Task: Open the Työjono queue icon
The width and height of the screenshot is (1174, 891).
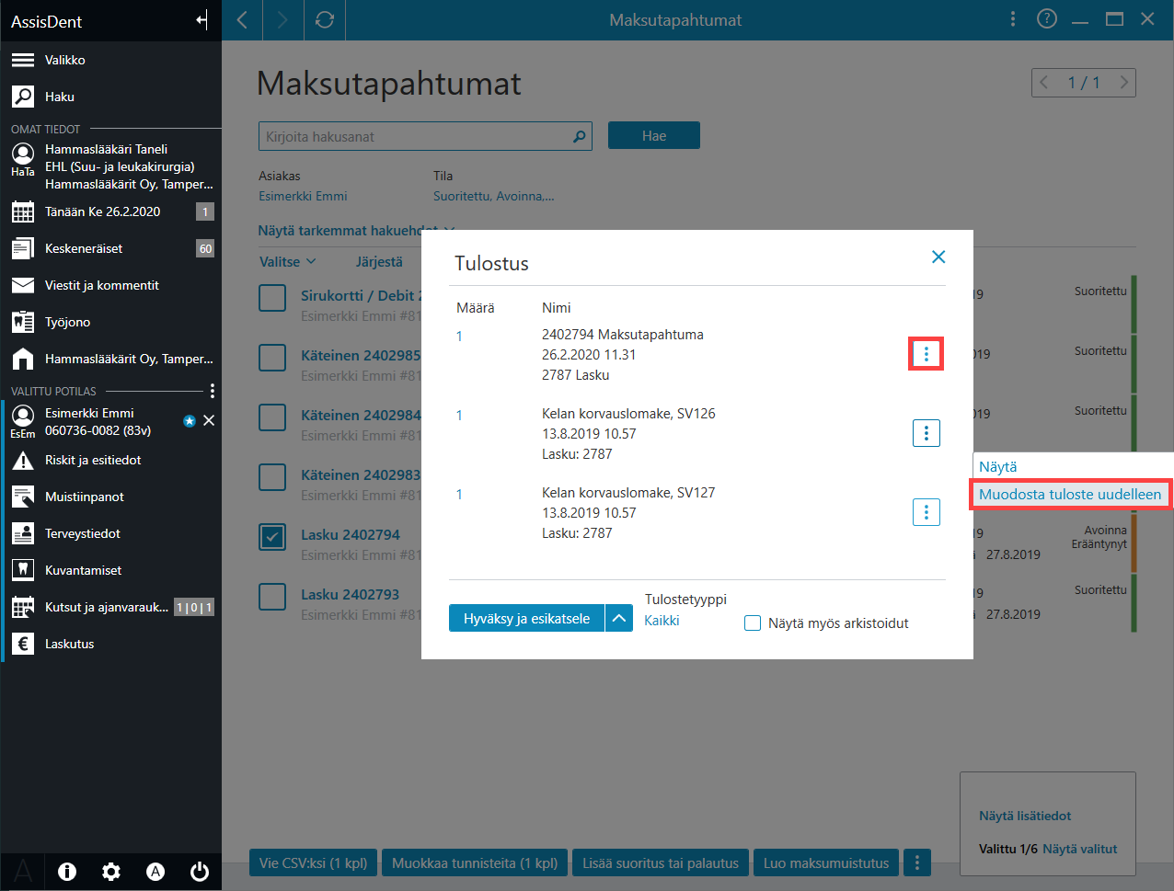Action: click(23, 322)
